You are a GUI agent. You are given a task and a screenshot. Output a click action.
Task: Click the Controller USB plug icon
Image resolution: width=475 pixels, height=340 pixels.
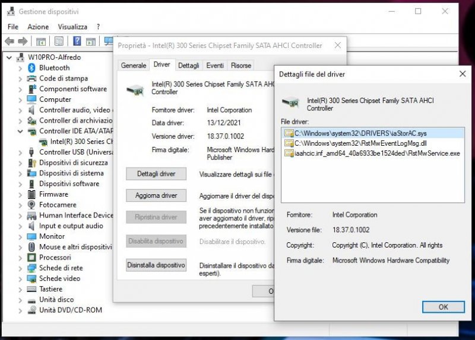pos(31,152)
